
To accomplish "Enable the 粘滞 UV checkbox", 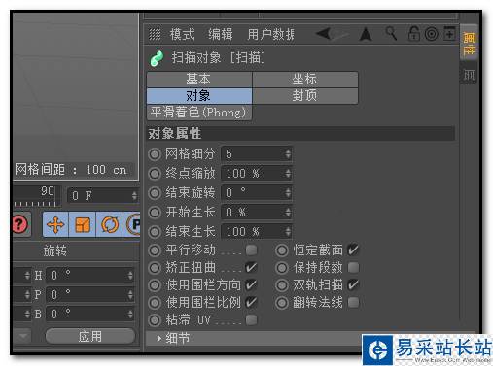I will [x=251, y=319].
